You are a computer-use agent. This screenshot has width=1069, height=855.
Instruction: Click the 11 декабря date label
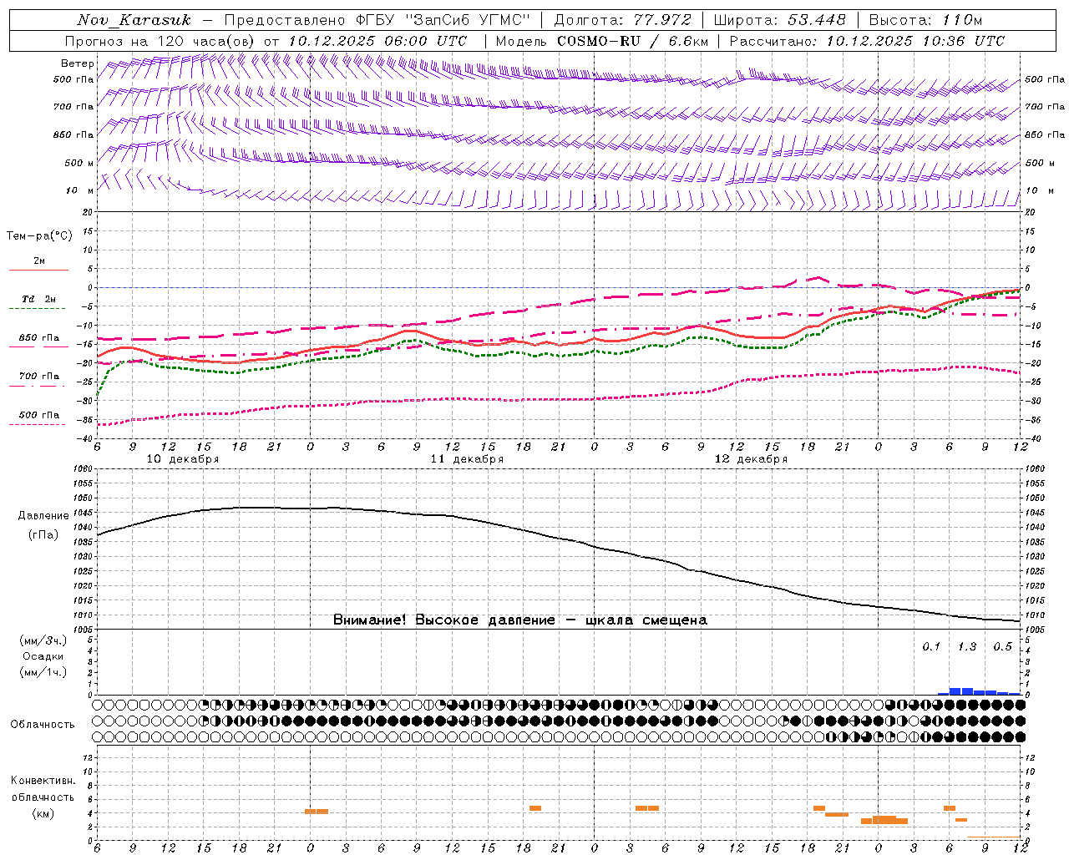467,459
